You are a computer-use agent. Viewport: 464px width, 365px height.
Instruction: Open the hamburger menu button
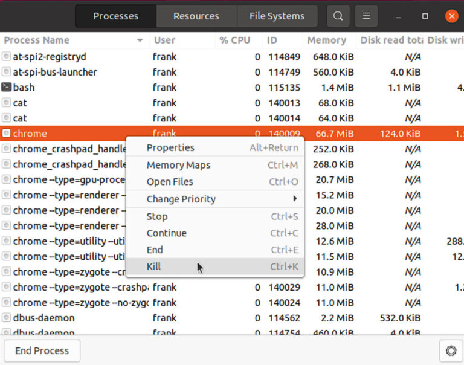pos(366,16)
